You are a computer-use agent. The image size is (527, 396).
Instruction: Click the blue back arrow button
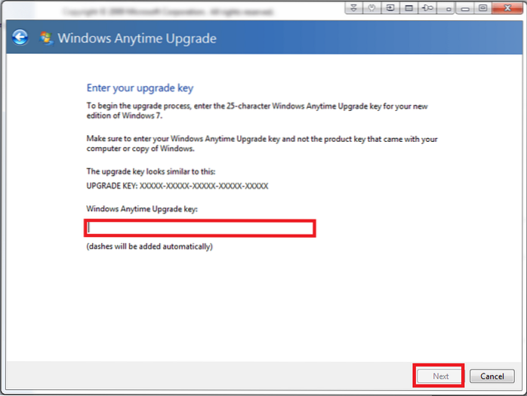(x=20, y=38)
